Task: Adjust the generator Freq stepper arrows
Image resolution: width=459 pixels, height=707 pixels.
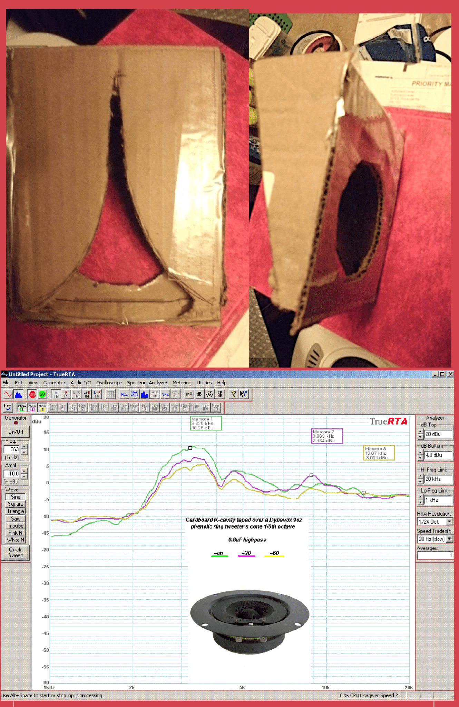Action: (24, 449)
